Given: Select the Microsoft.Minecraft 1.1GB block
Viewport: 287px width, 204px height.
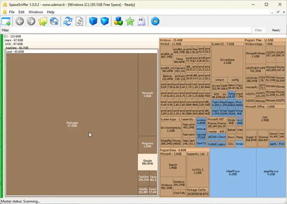Looking at the screenshot, I should (255, 55).
